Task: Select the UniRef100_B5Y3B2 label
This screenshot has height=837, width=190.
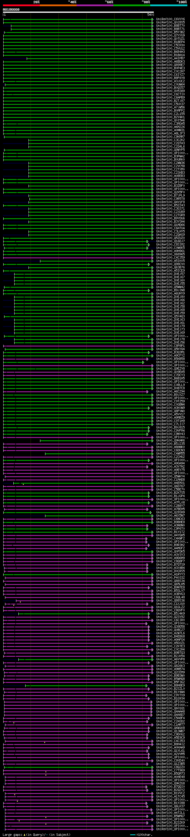Action: (170, 32)
